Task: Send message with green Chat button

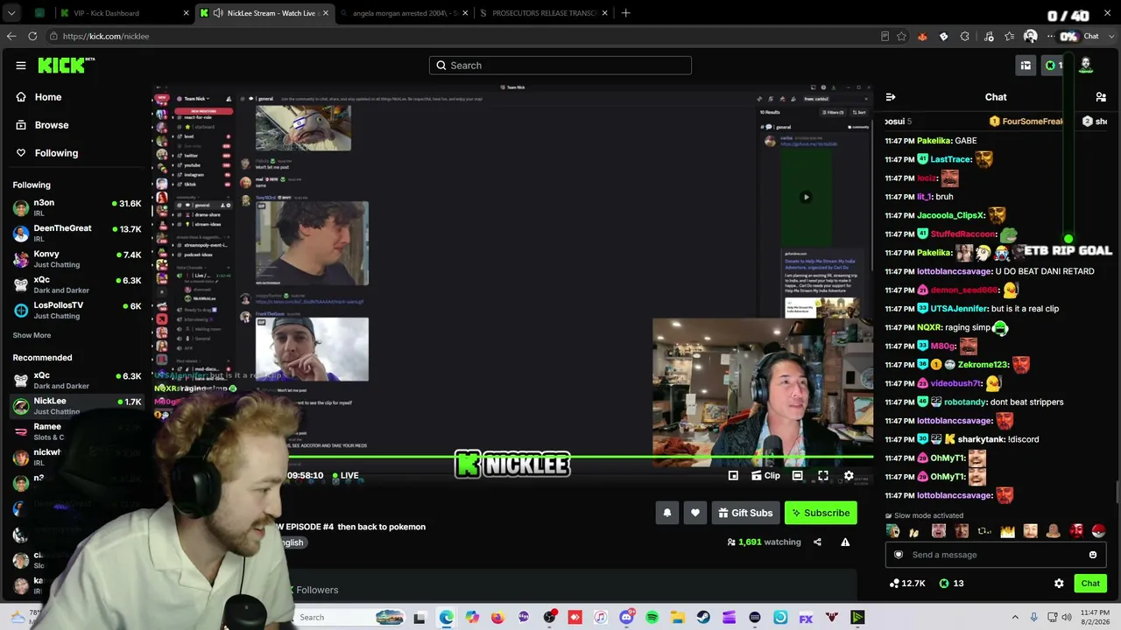Action: [1090, 584]
